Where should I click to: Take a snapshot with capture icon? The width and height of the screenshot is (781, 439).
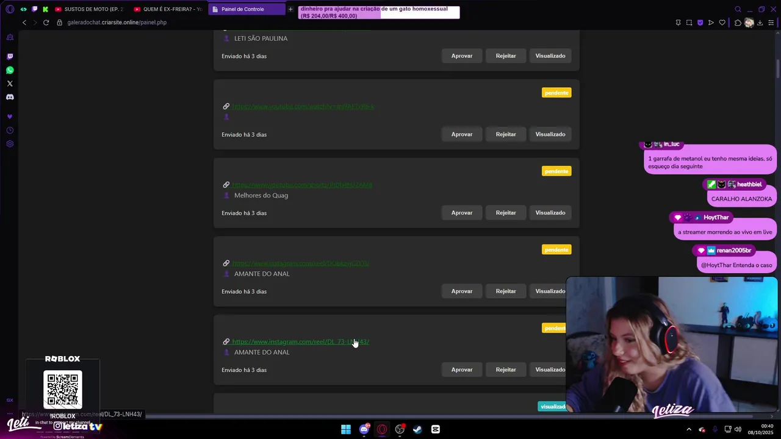pos(689,23)
